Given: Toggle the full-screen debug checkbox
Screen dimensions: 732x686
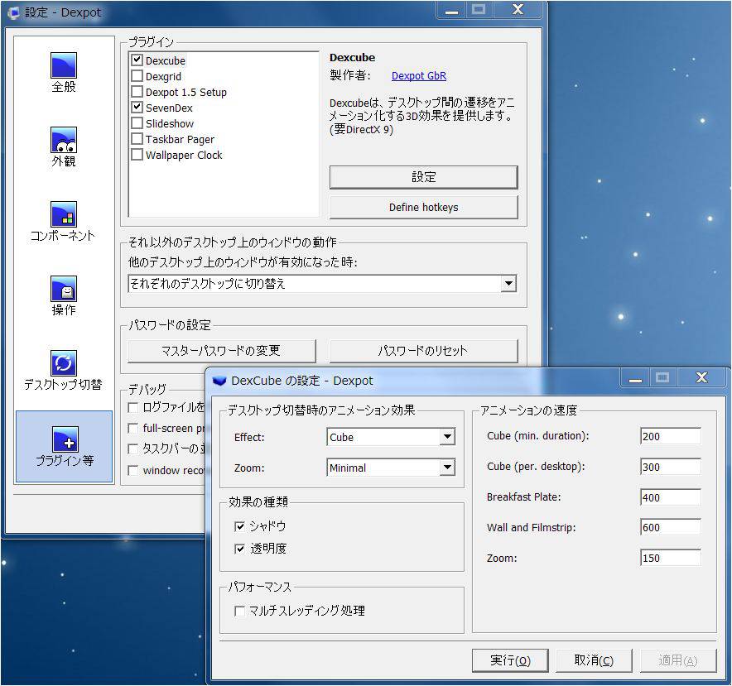Looking at the screenshot, I should pos(133,429).
